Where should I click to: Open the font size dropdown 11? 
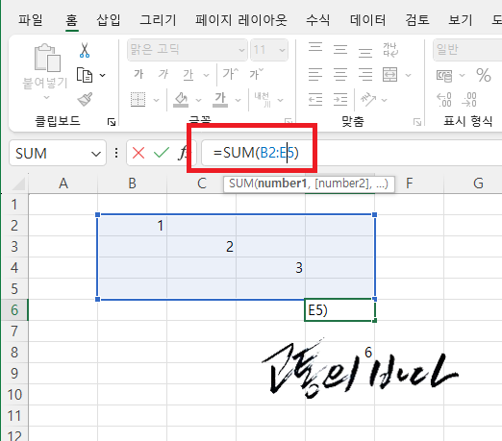point(282,50)
